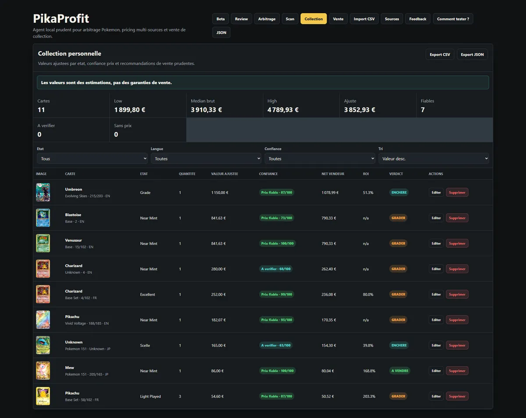Delete the Unknown Pokemon 151 row
Viewport: 526px width, 418px height.
click(457, 345)
